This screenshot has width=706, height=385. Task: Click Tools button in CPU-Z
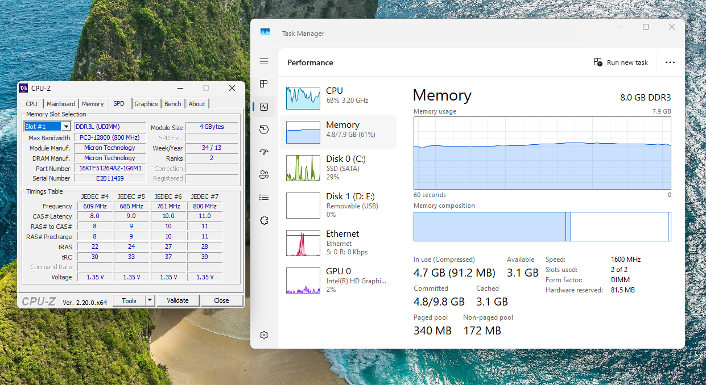click(x=129, y=300)
